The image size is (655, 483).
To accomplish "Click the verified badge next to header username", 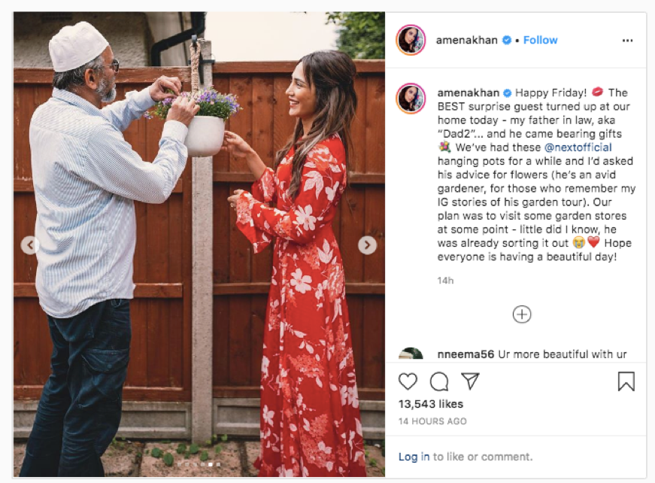I will click(507, 40).
